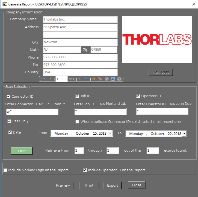Click the Country field showing USA
This screenshot has height=197, width=198.
pos(80,72)
